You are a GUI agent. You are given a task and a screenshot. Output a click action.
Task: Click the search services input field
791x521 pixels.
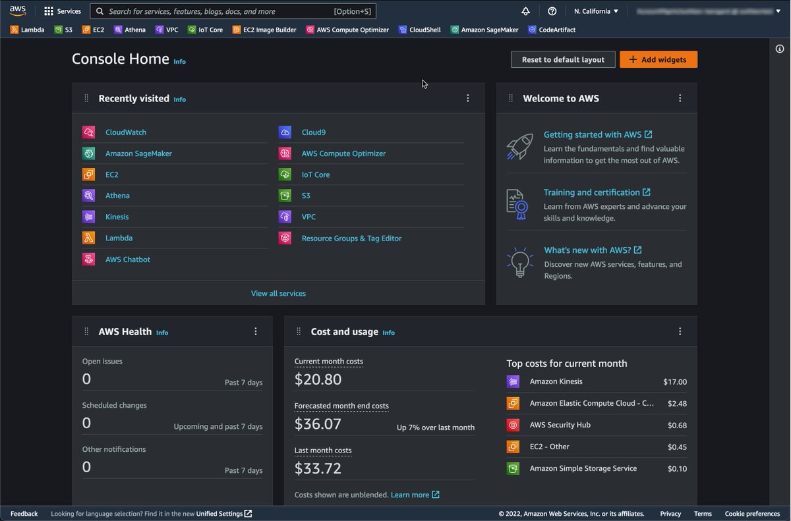[233, 11]
